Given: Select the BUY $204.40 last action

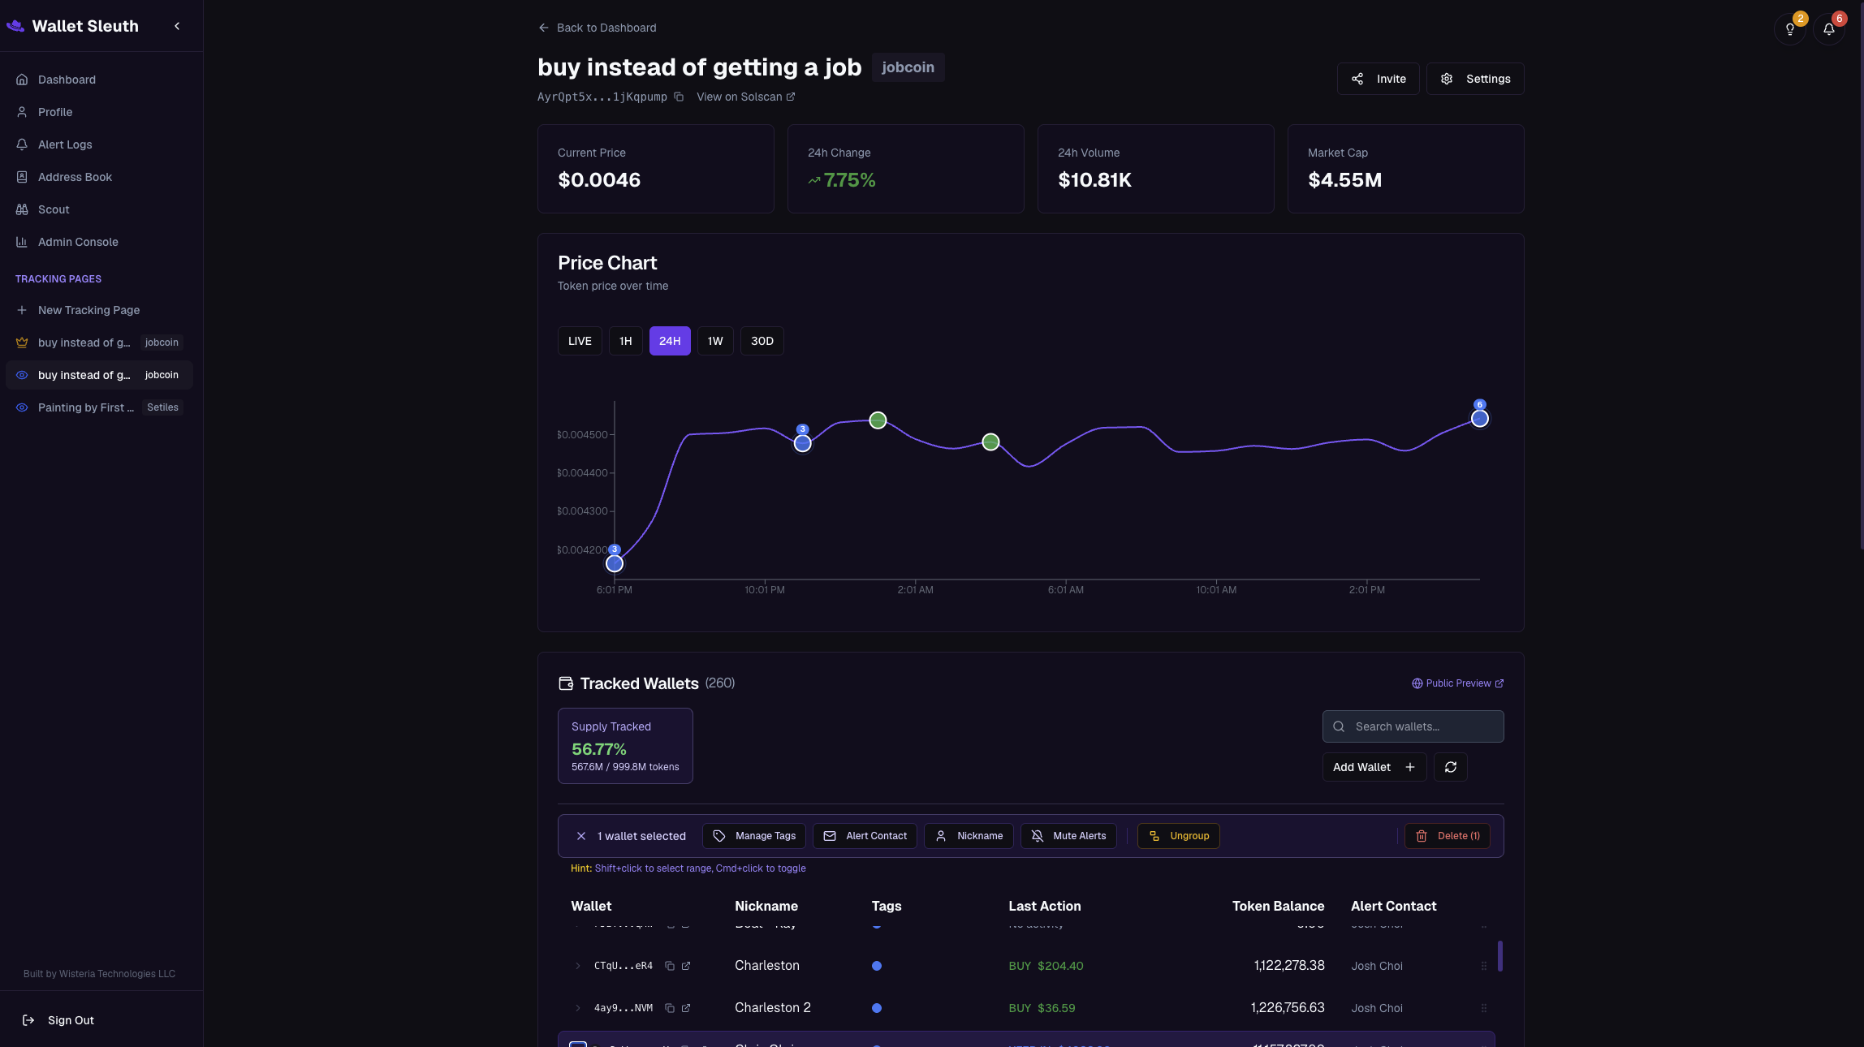Looking at the screenshot, I should click(1046, 966).
